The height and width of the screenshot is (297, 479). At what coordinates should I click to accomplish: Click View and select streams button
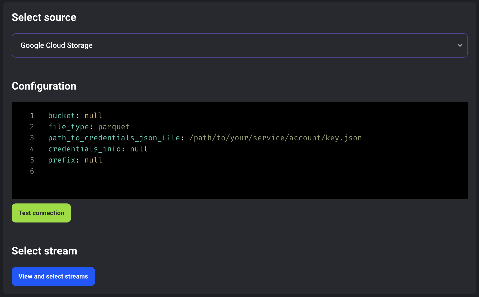pos(53,276)
